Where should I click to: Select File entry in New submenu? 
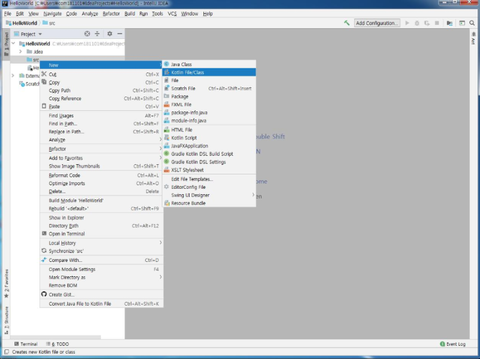click(209, 80)
